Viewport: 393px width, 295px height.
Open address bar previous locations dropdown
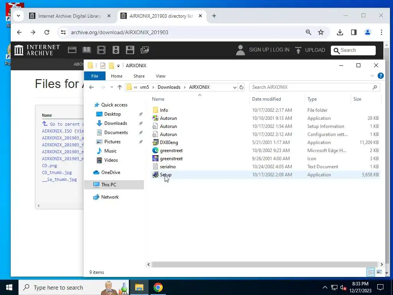point(234,87)
